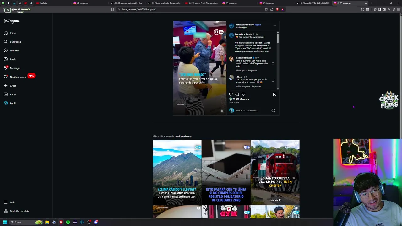This screenshot has height=226, width=402.
Task: Open the GYM post thumbnail
Action: [226, 212]
